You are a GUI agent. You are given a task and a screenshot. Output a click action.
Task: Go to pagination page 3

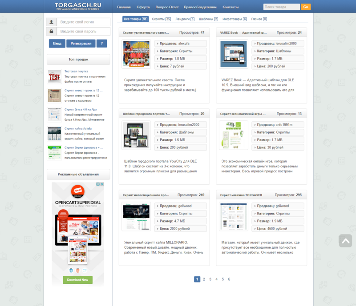pos(210,279)
